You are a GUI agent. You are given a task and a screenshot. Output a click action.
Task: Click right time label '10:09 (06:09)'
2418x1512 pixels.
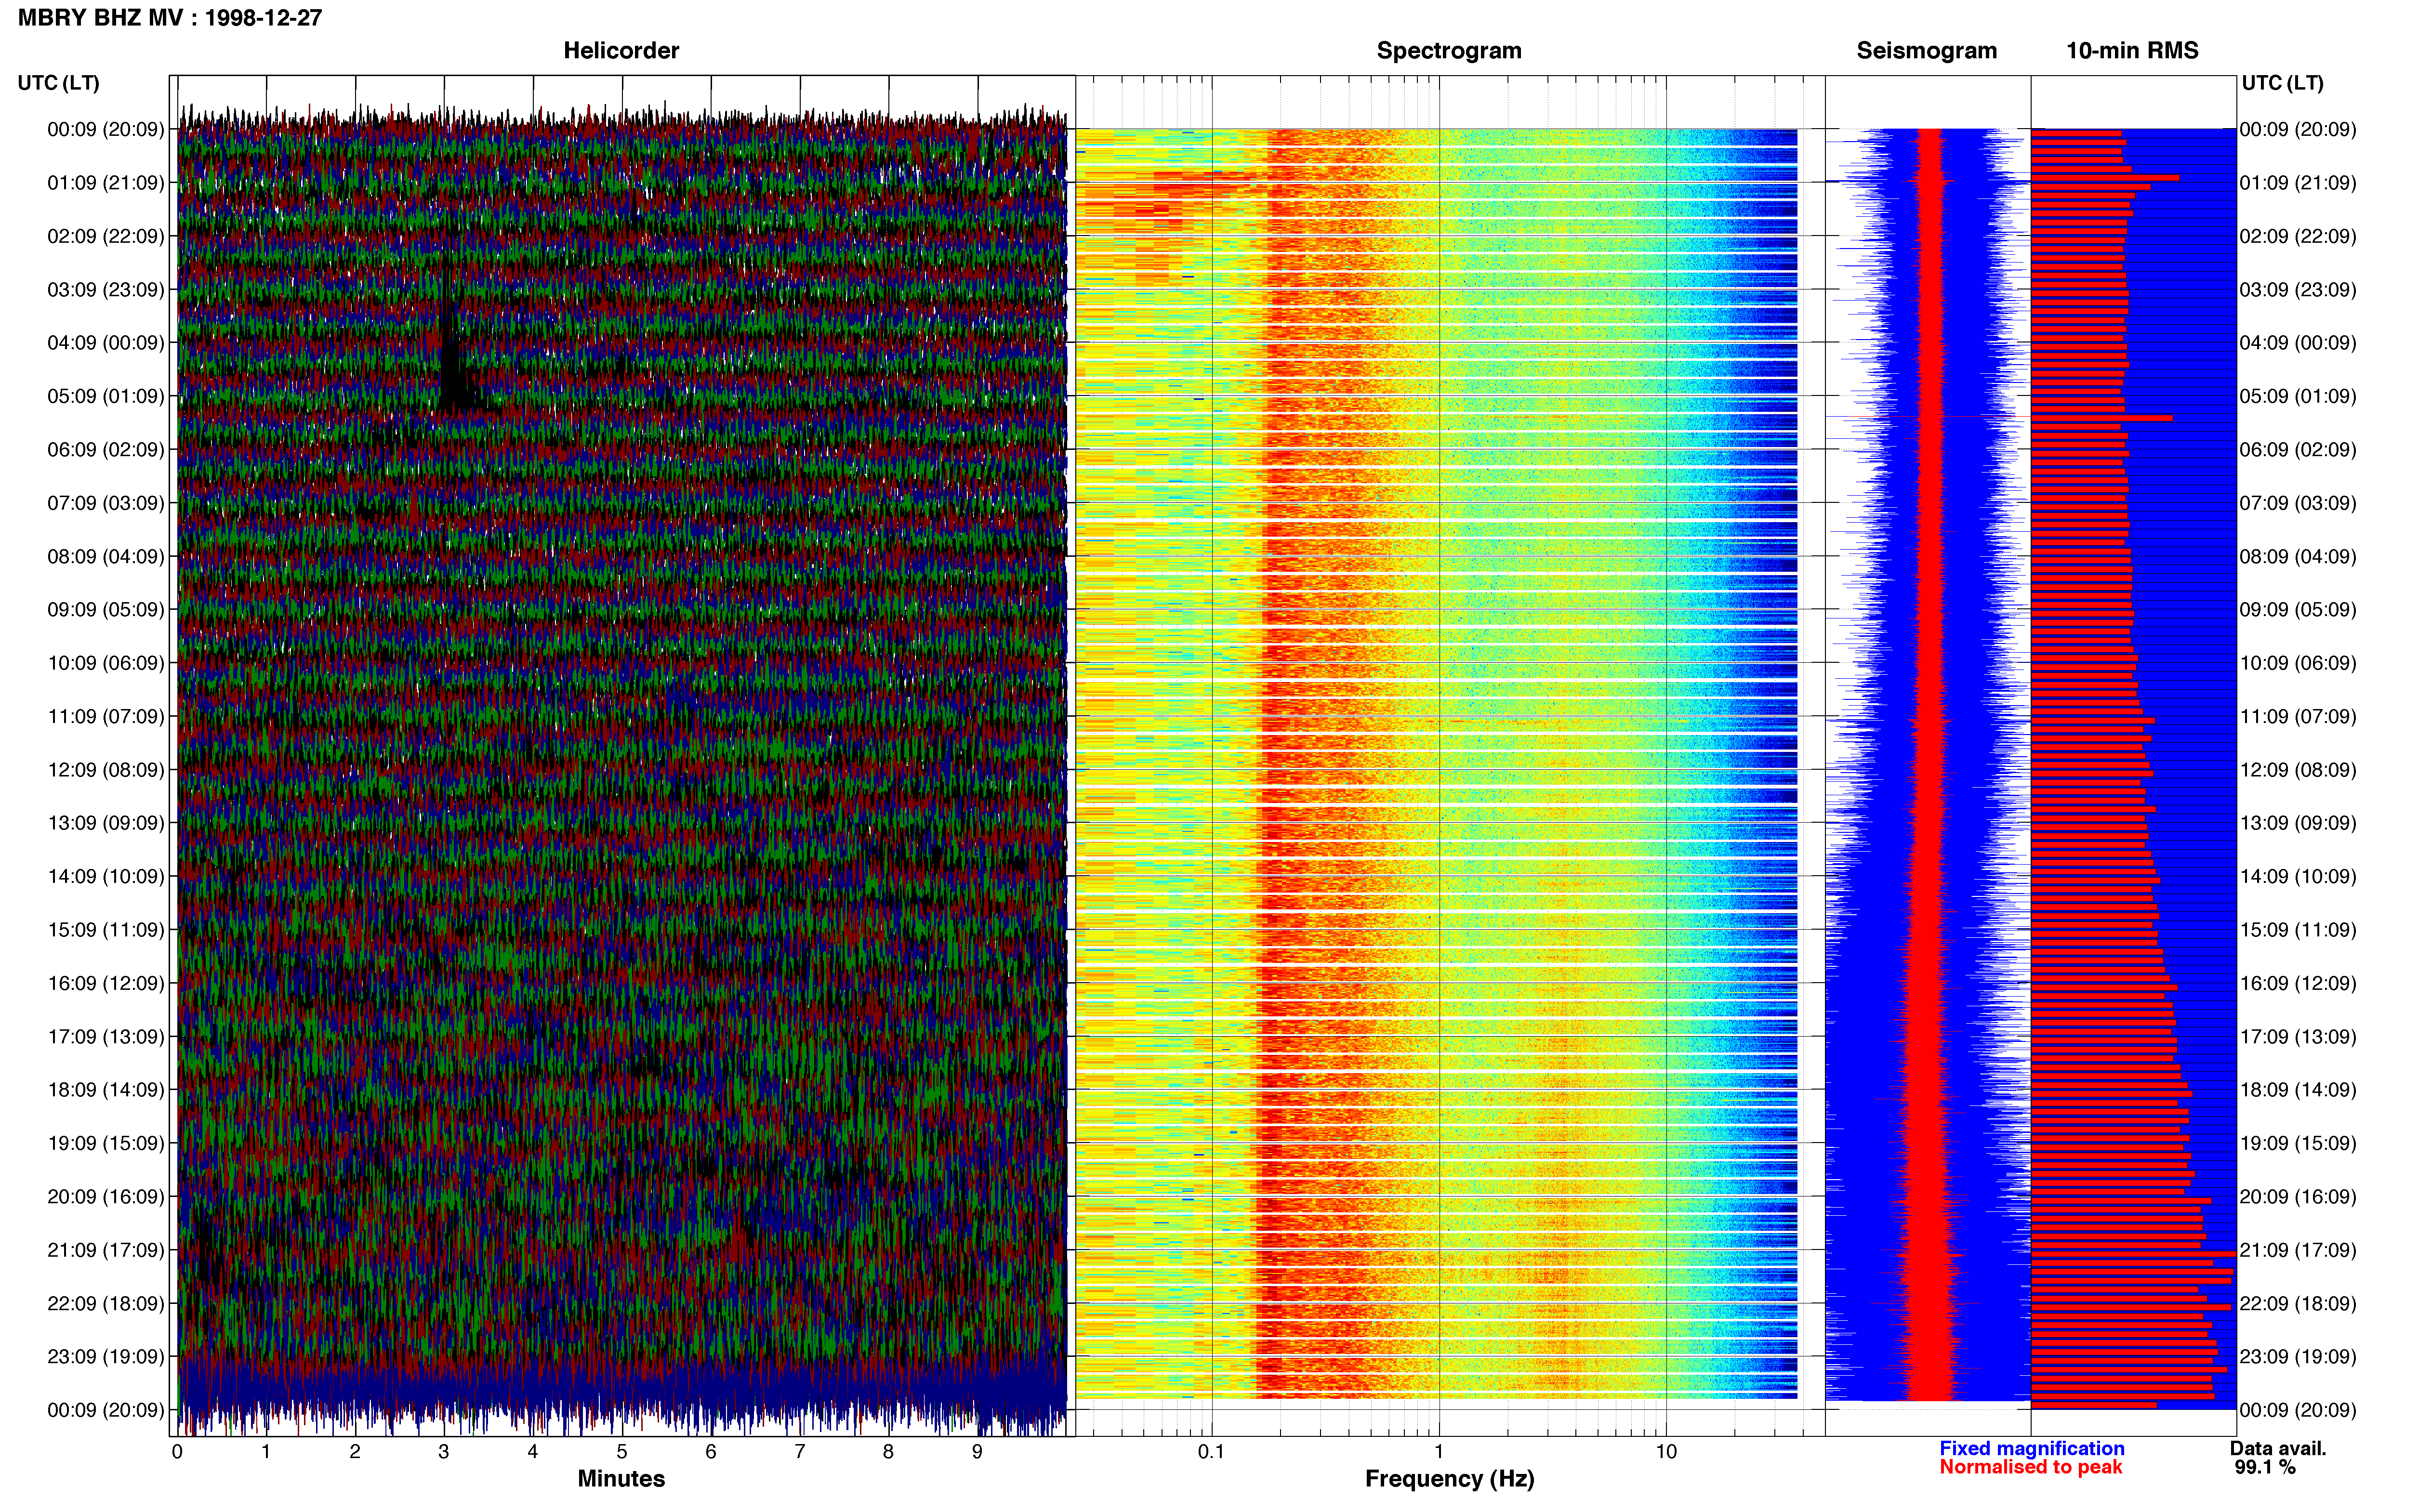click(x=2298, y=663)
